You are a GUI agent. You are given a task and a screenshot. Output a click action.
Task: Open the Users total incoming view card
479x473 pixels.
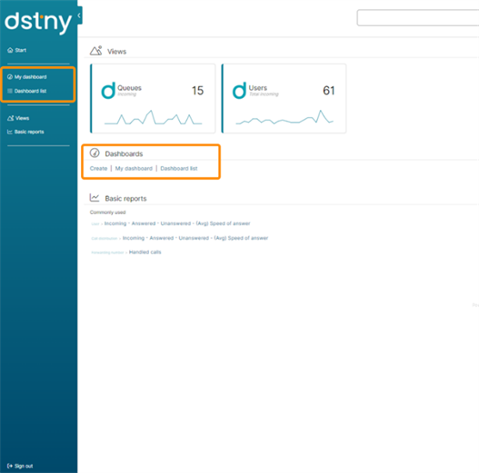284,99
